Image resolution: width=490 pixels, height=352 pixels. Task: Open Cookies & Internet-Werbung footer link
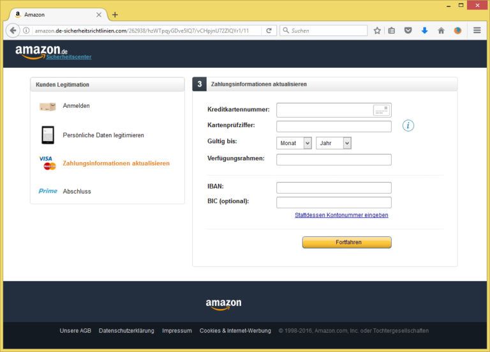pyautogui.click(x=235, y=331)
